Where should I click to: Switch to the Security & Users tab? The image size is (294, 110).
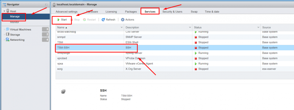click(172, 12)
